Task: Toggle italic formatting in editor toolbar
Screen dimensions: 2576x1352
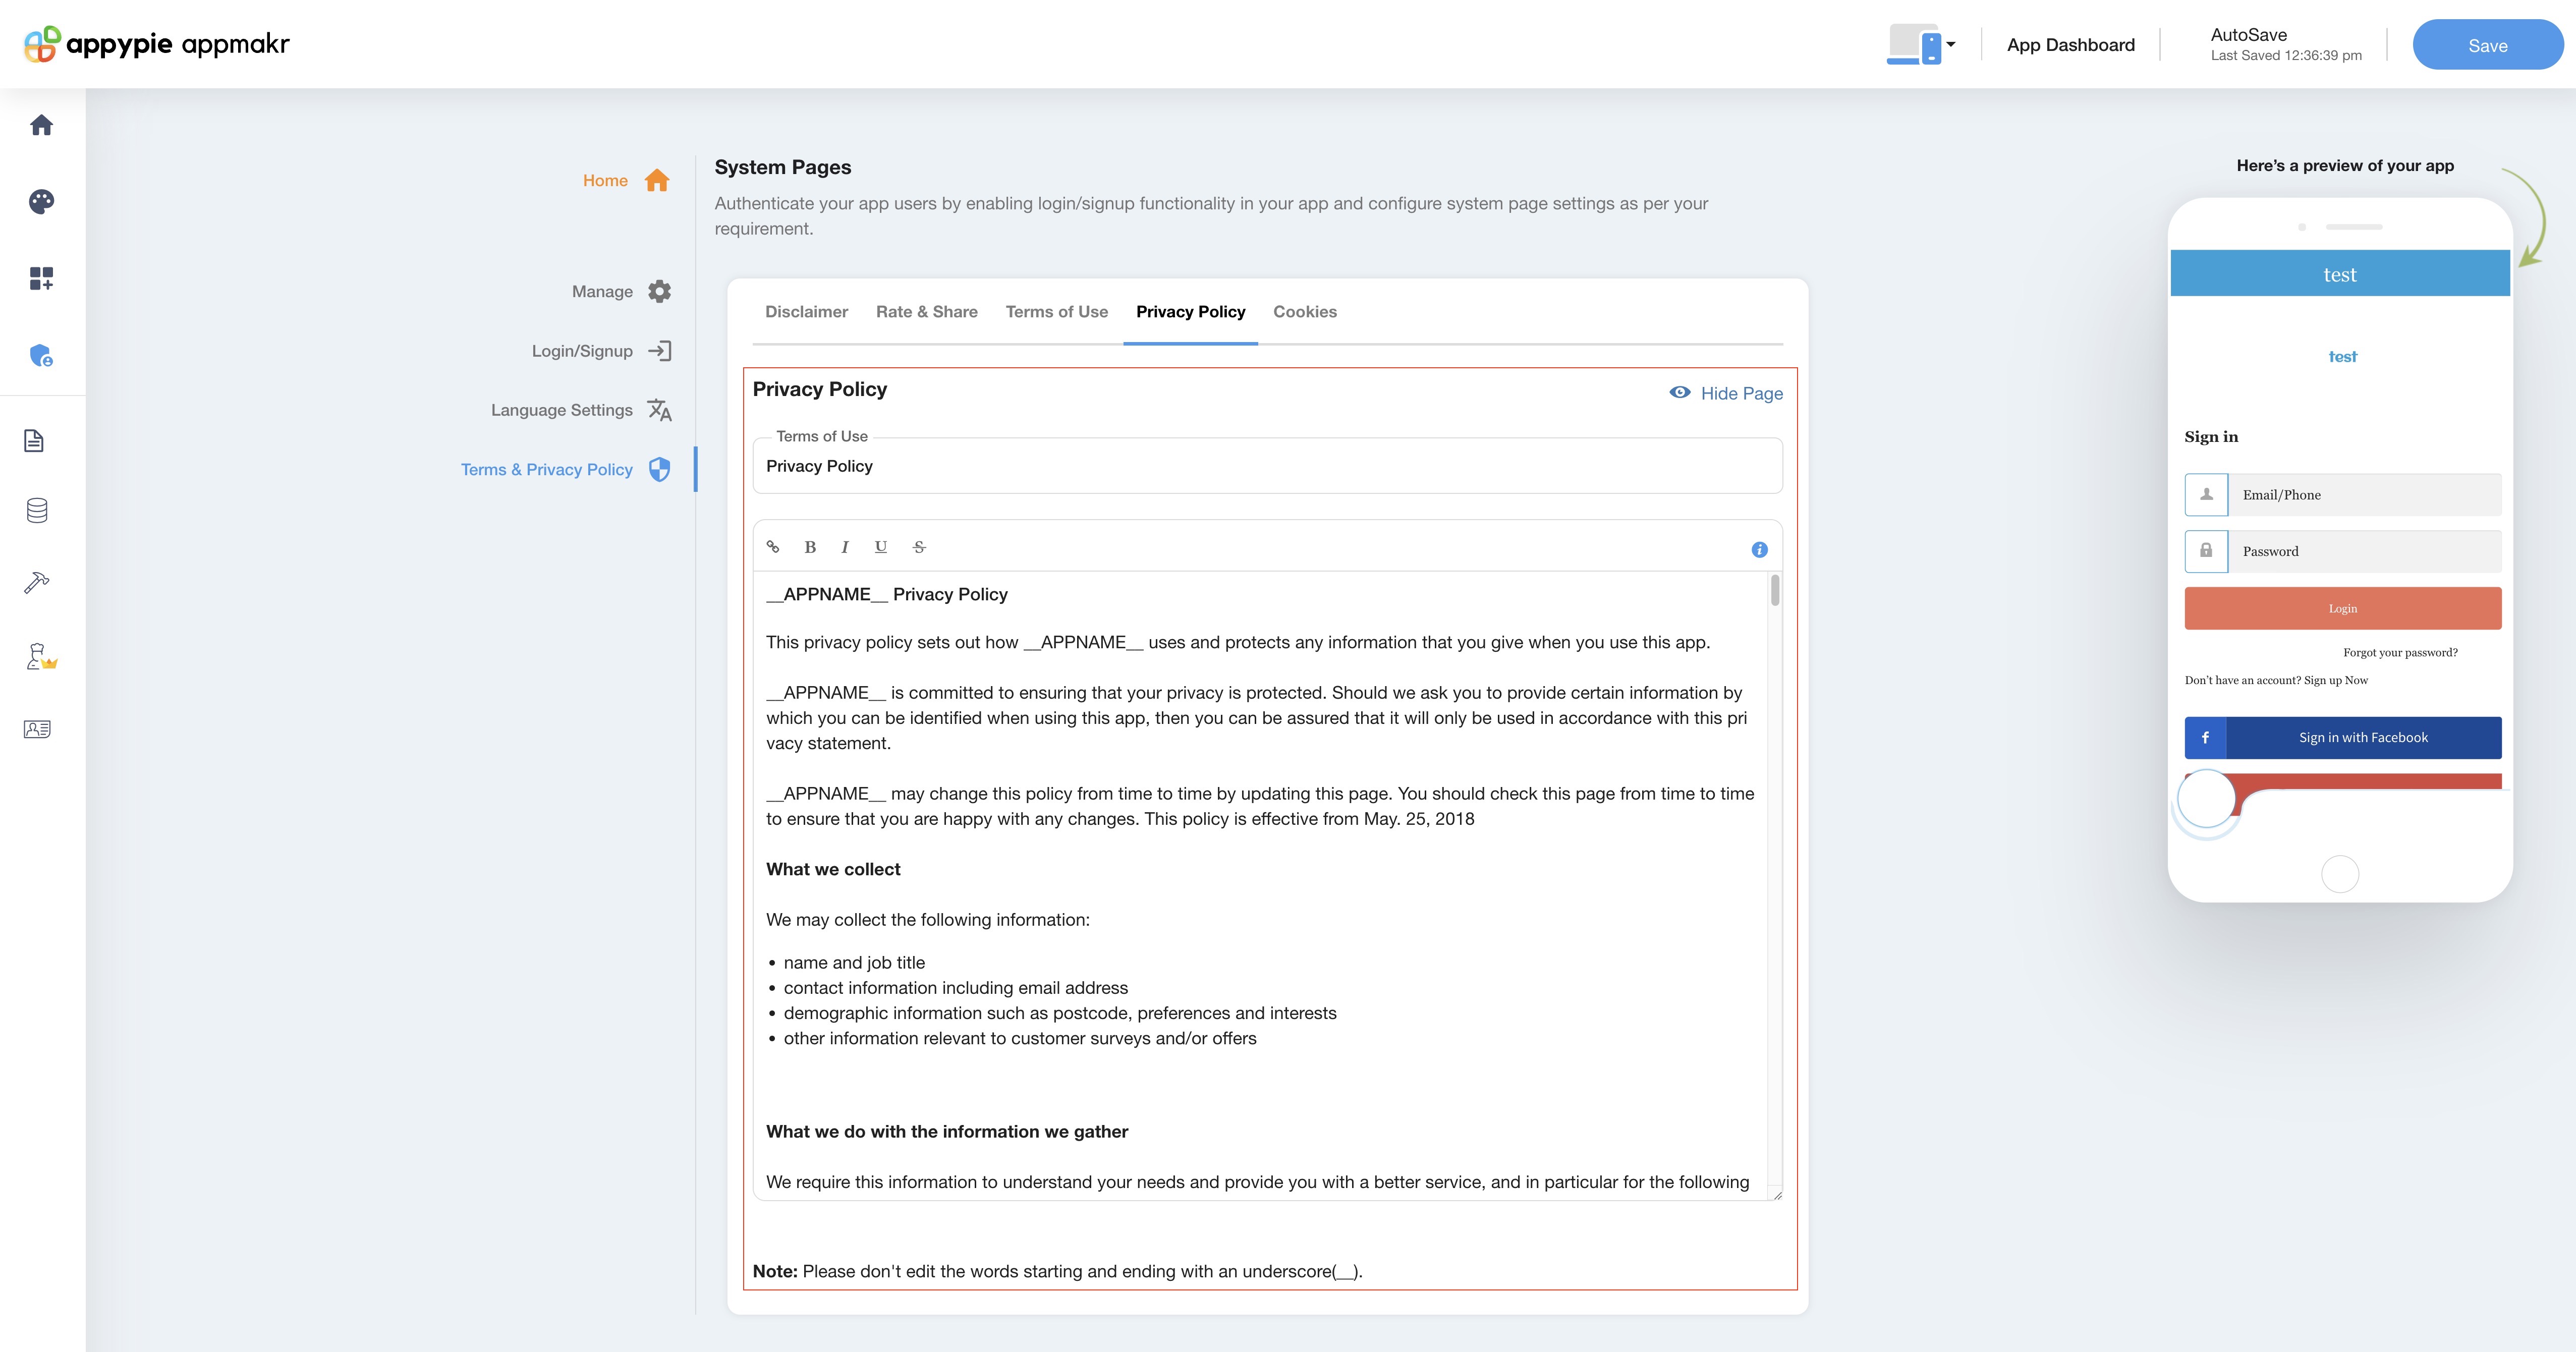Action: (x=845, y=547)
